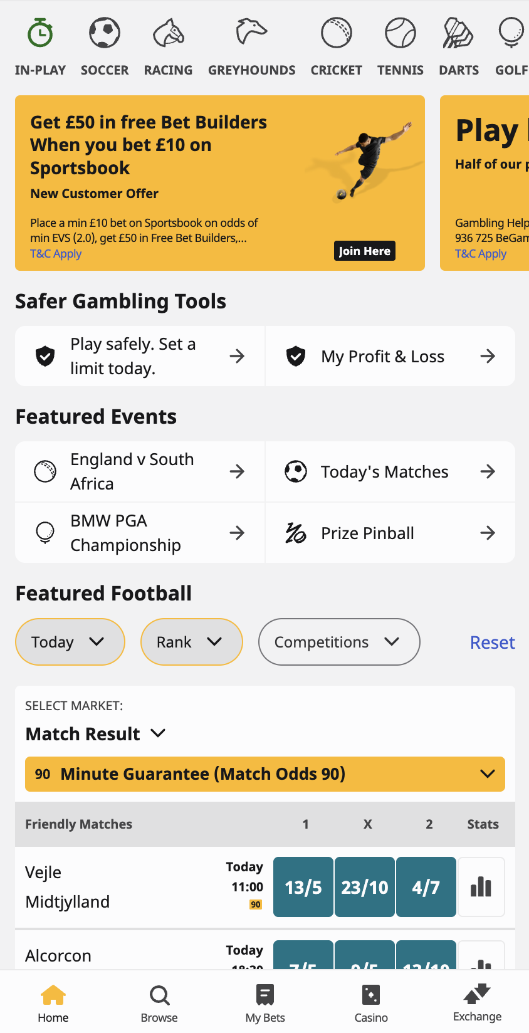Expand the Competitions dropdown
The height and width of the screenshot is (1033, 529).
tap(338, 642)
